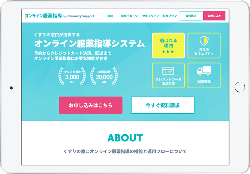Click the credit card icon
This screenshot has width=250, height=174.
tap(168, 71)
